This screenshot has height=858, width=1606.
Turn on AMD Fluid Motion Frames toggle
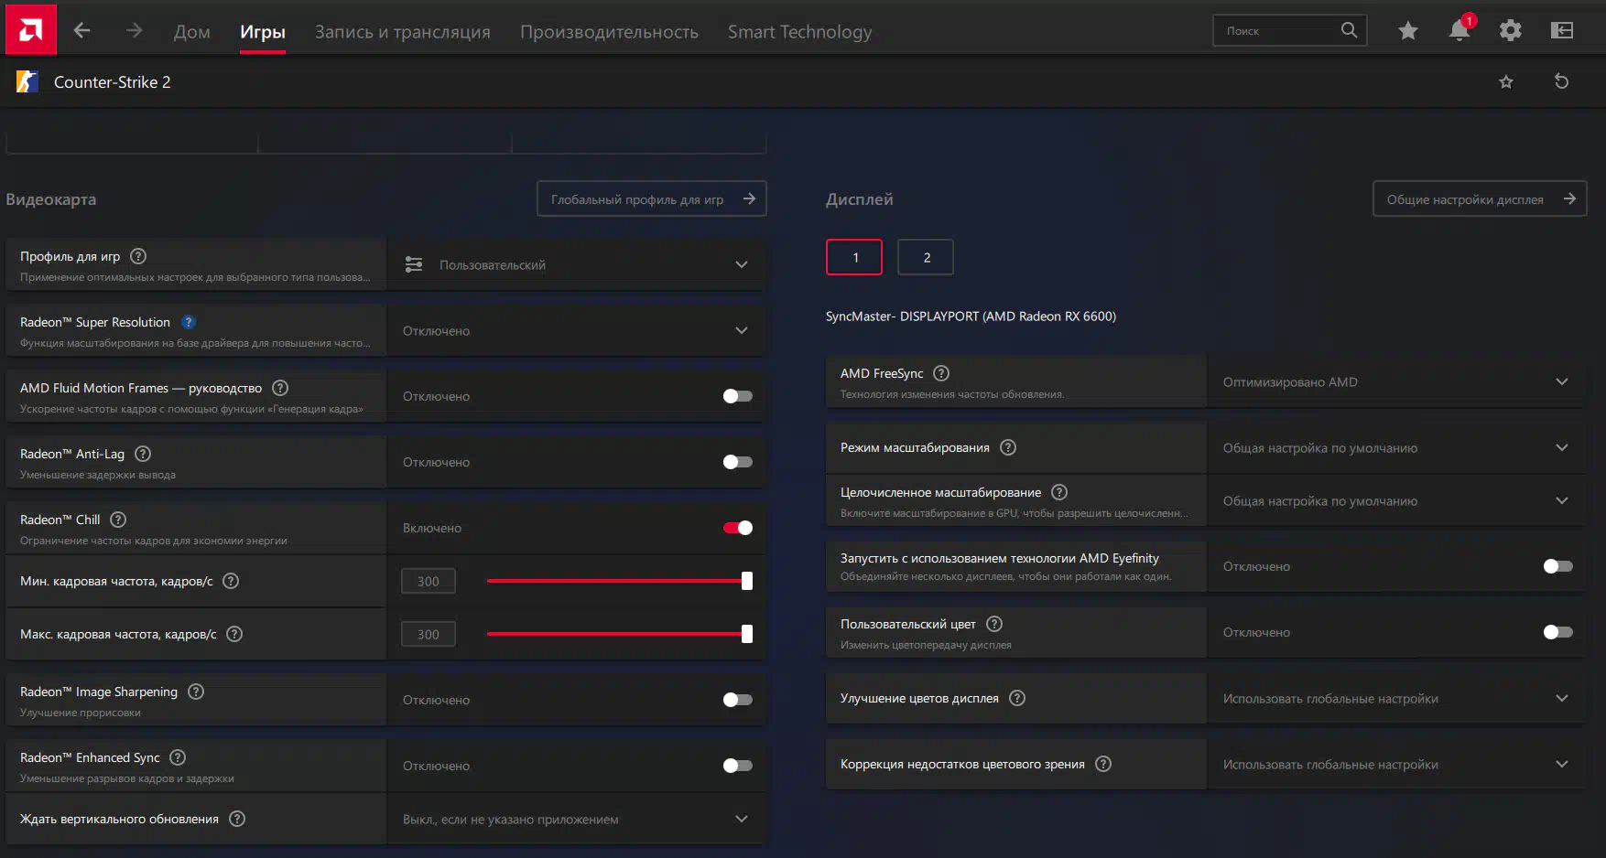coord(738,396)
